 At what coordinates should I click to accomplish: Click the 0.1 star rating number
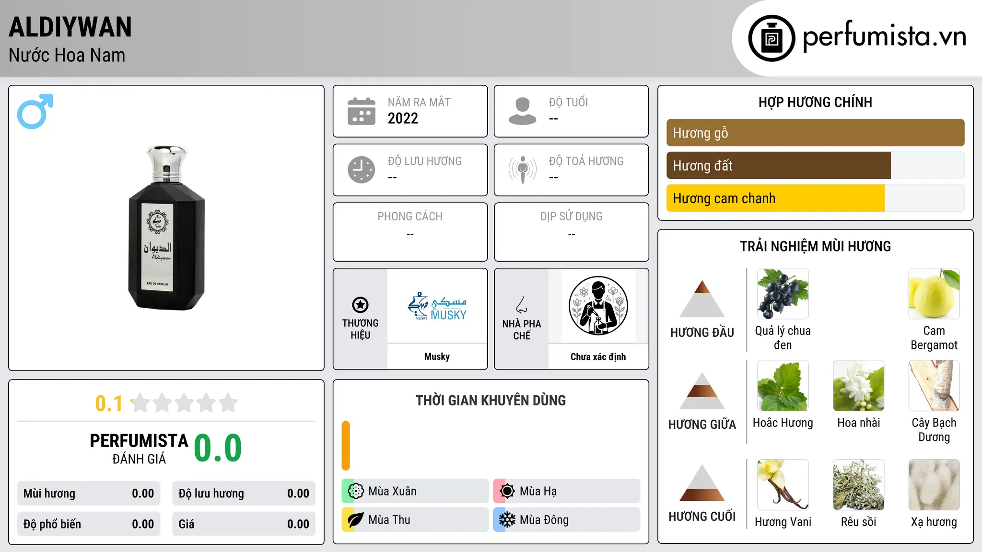pos(109,403)
